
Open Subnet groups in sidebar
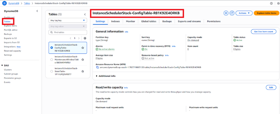pyautogui.click(x=11, y=74)
